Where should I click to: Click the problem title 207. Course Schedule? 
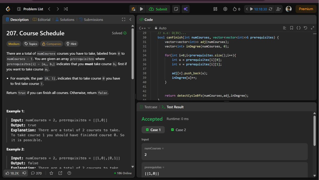tap(35, 33)
